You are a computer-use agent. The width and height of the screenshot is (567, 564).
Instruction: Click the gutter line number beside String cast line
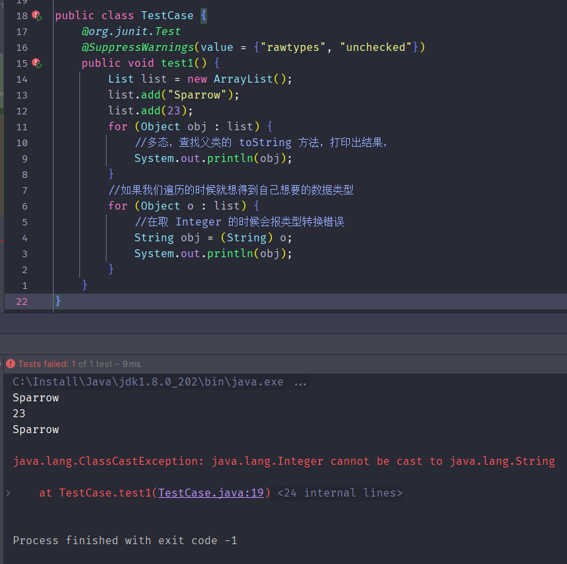coord(24,237)
